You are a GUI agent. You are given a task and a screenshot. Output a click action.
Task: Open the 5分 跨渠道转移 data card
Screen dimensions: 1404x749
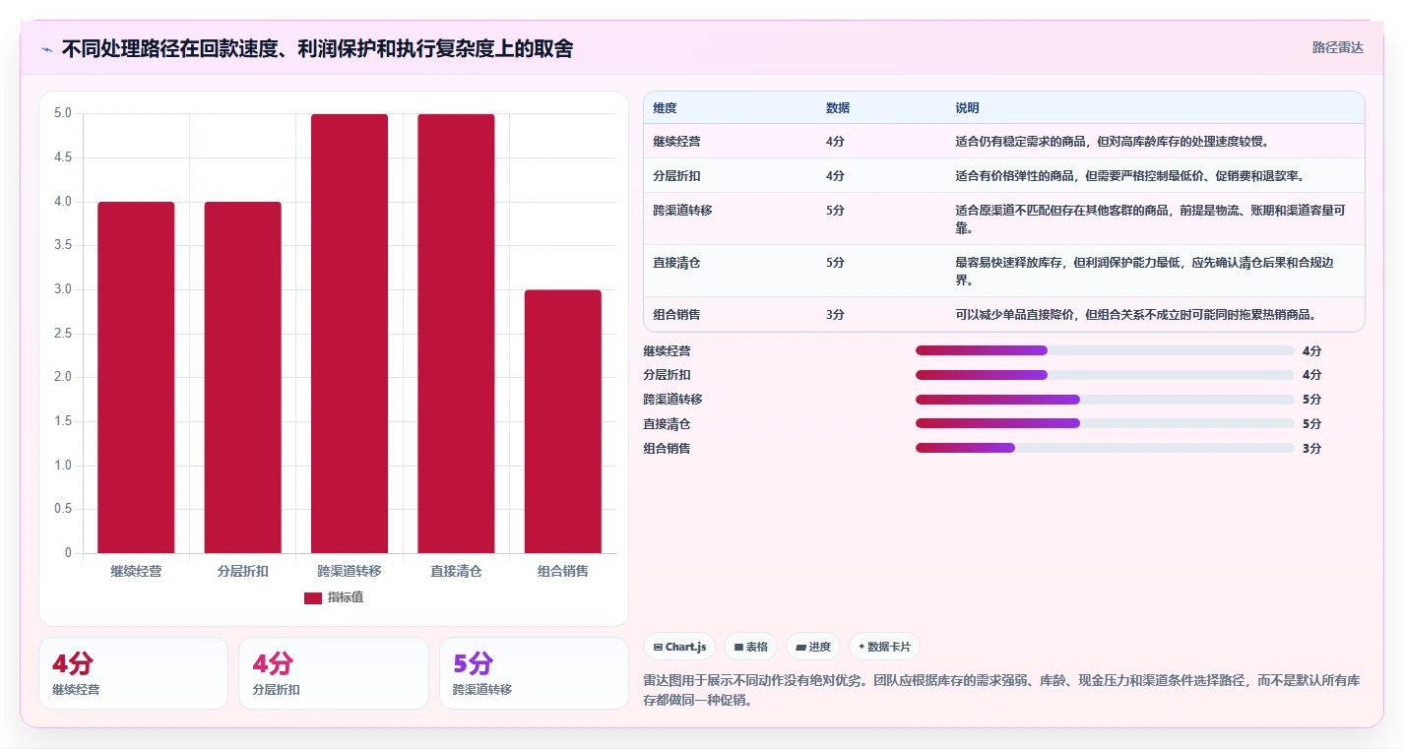click(x=534, y=673)
